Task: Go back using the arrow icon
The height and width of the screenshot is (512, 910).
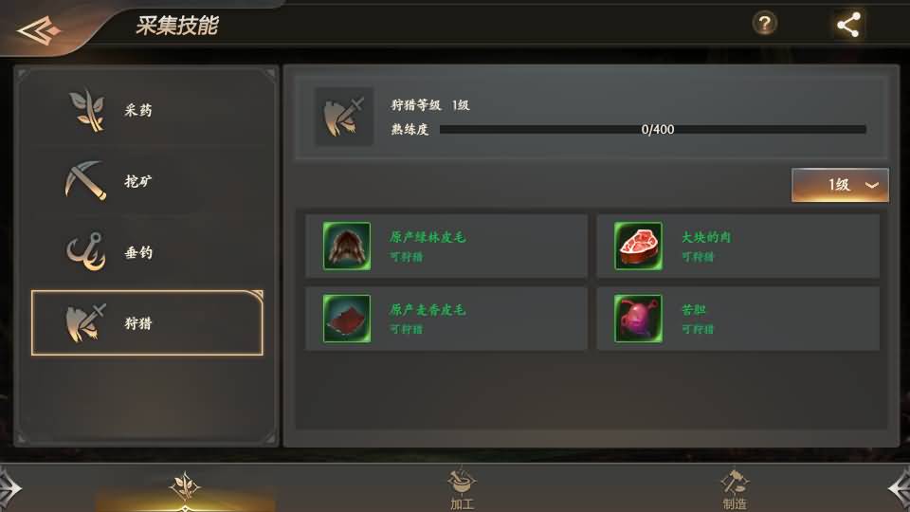Action: [x=38, y=29]
